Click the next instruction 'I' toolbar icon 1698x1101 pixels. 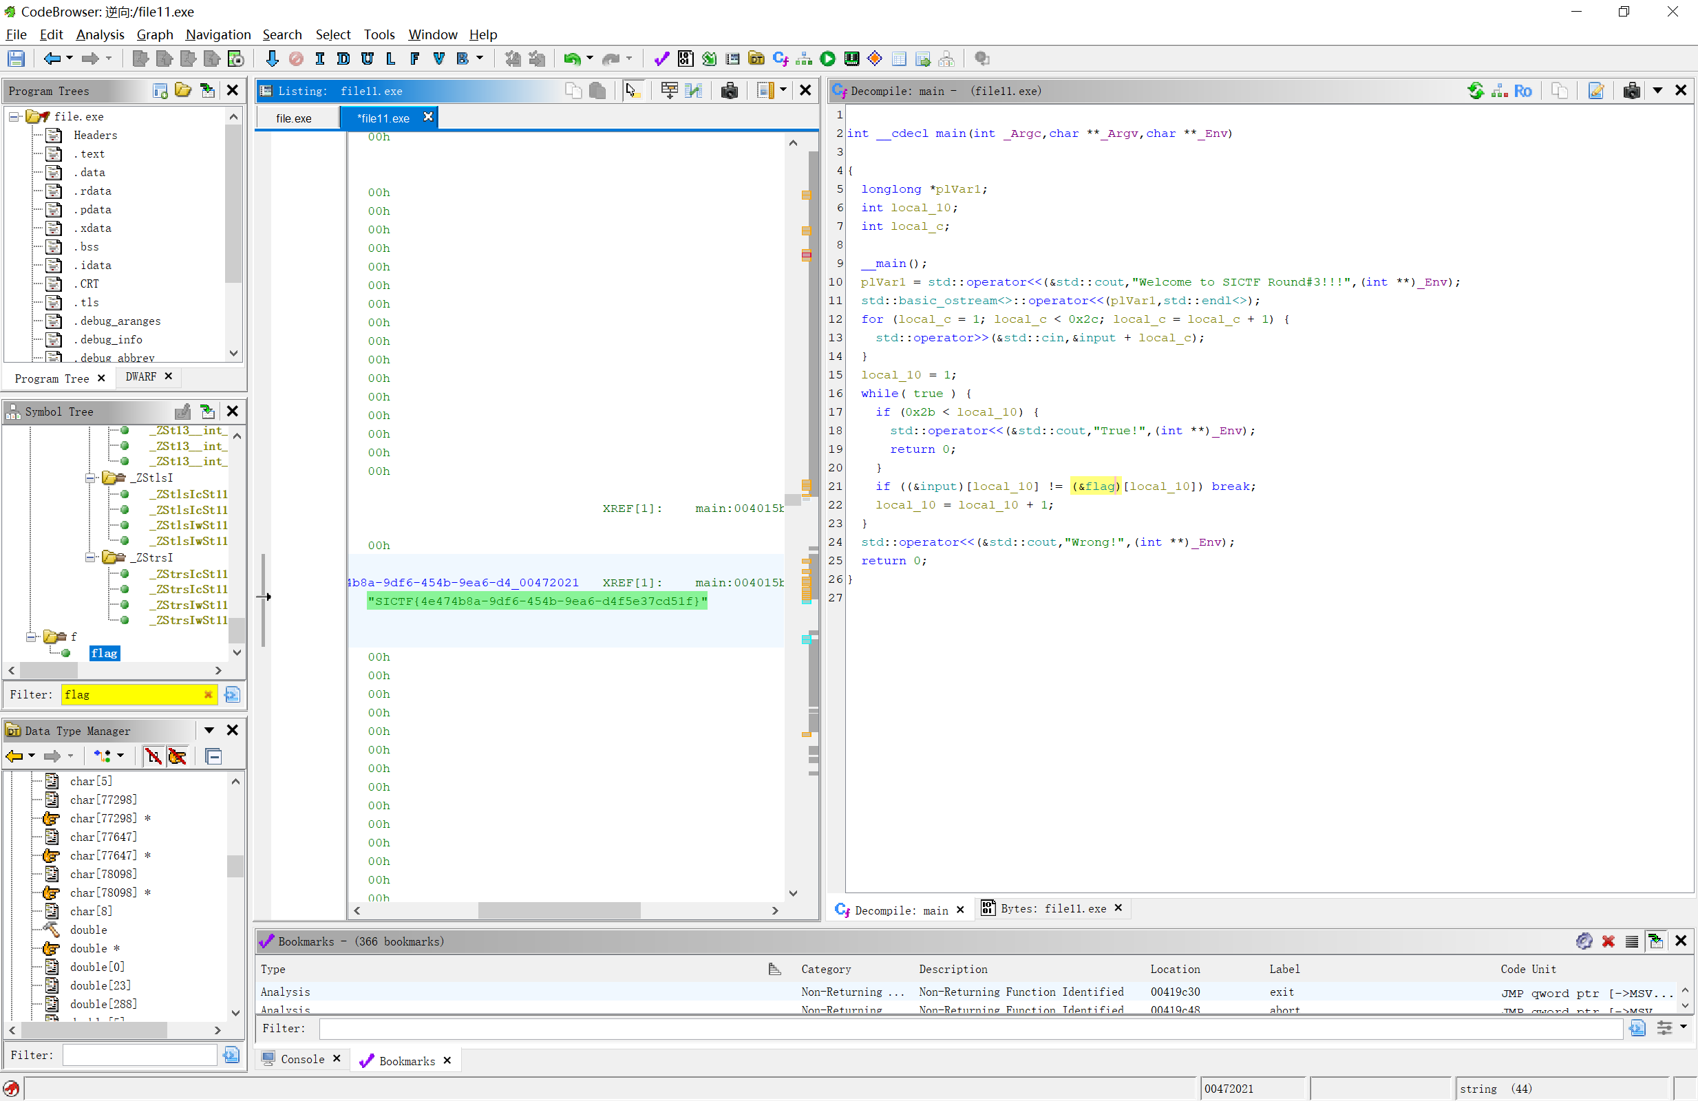[319, 59]
